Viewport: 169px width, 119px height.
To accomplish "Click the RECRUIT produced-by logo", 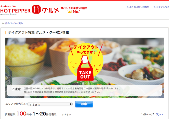I will coord(13,14).
